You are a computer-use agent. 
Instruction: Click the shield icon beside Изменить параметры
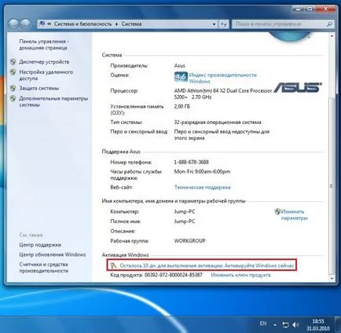pos(277,211)
